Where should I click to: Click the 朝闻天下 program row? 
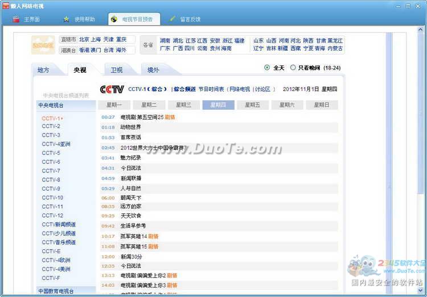(219, 197)
